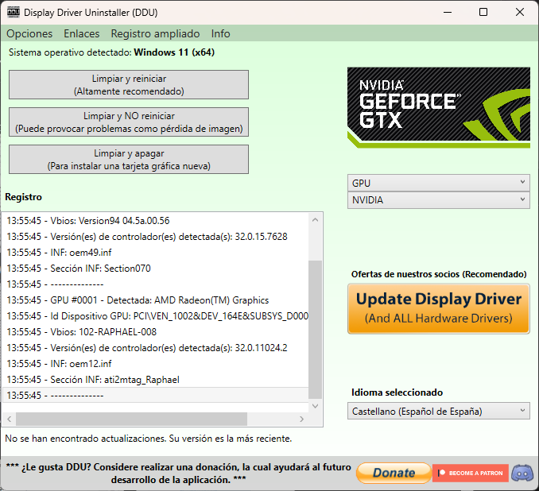Click the yellow Donate button
Image resolution: width=539 pixels, height=491 pixels.
(x=394, y=473)
